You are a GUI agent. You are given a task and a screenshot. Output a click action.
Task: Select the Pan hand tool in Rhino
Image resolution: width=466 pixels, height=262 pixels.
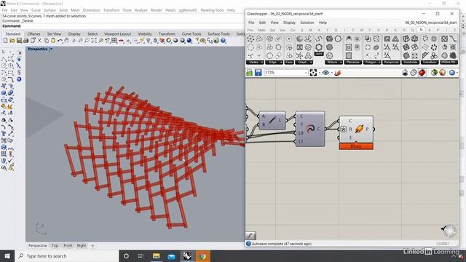tap(67, 41)
